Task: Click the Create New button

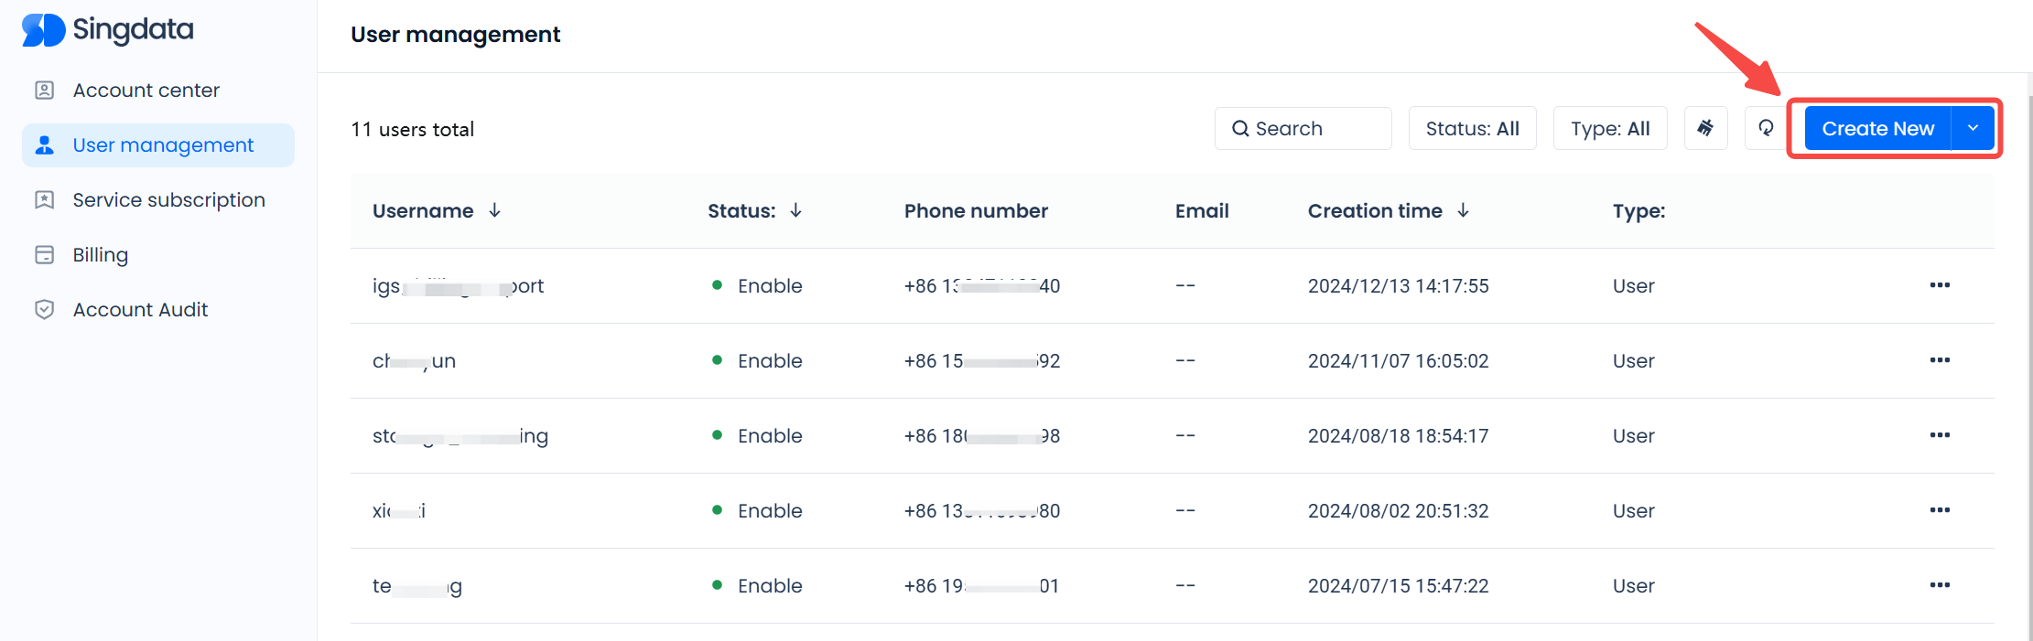Action: 1876,128
